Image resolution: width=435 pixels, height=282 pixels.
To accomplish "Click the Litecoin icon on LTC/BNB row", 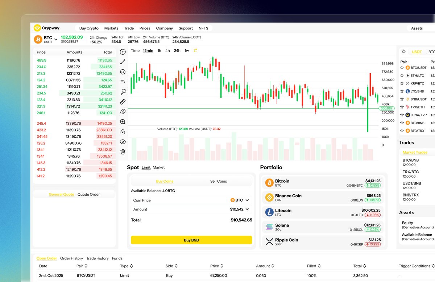I will tap(407, 91).
